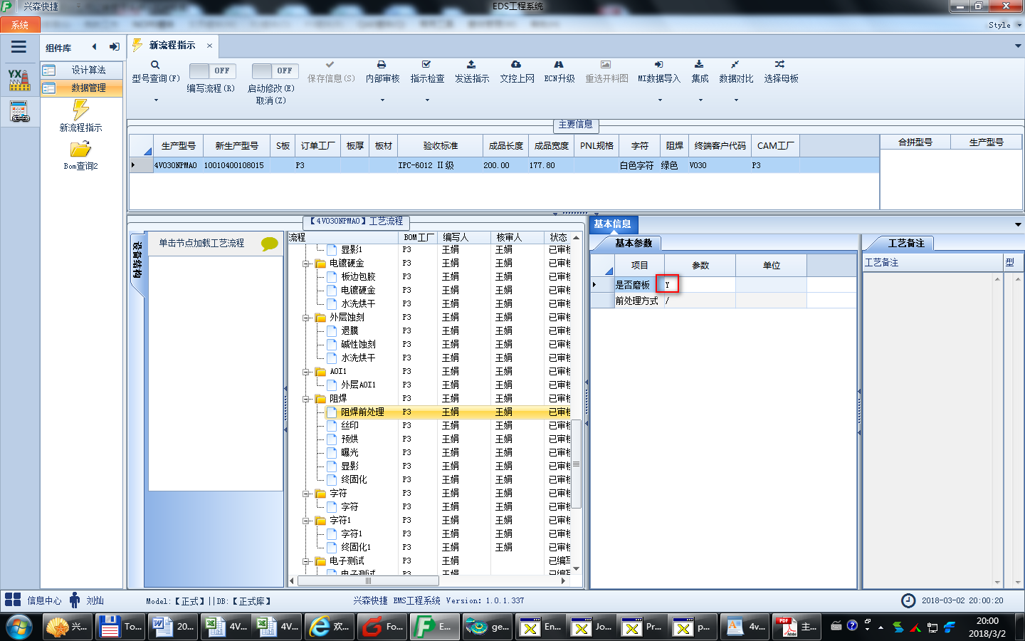Collapse the 电子测试 tree folder
This screenshot has height=641, width=1025.
pos(306,561)
